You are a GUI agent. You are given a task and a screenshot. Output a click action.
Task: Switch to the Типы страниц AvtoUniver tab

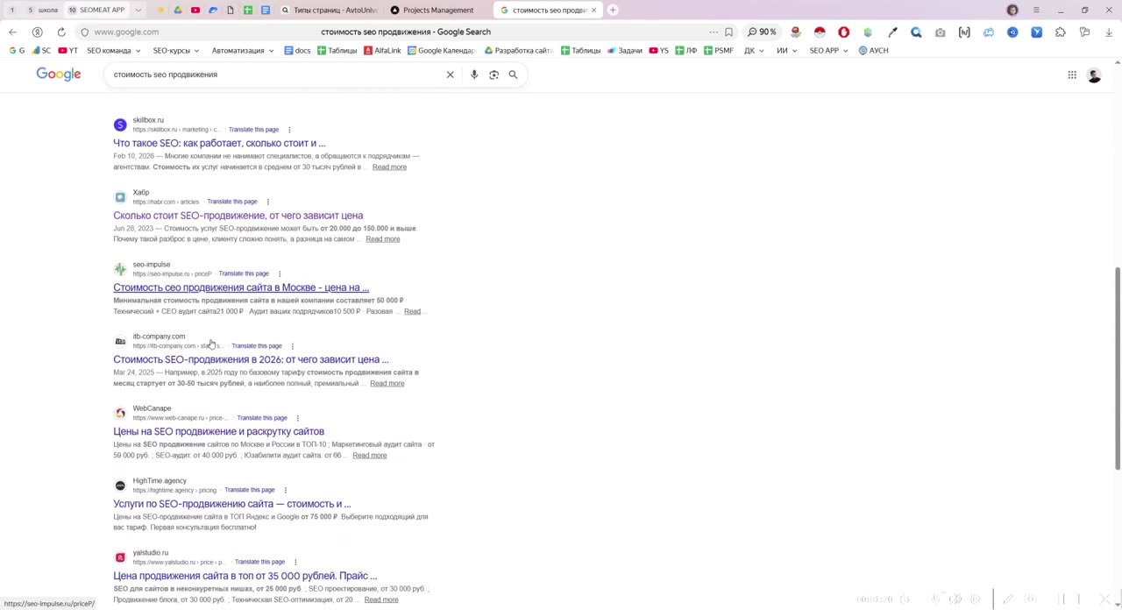pyautogui.click(x=329, y=11)
